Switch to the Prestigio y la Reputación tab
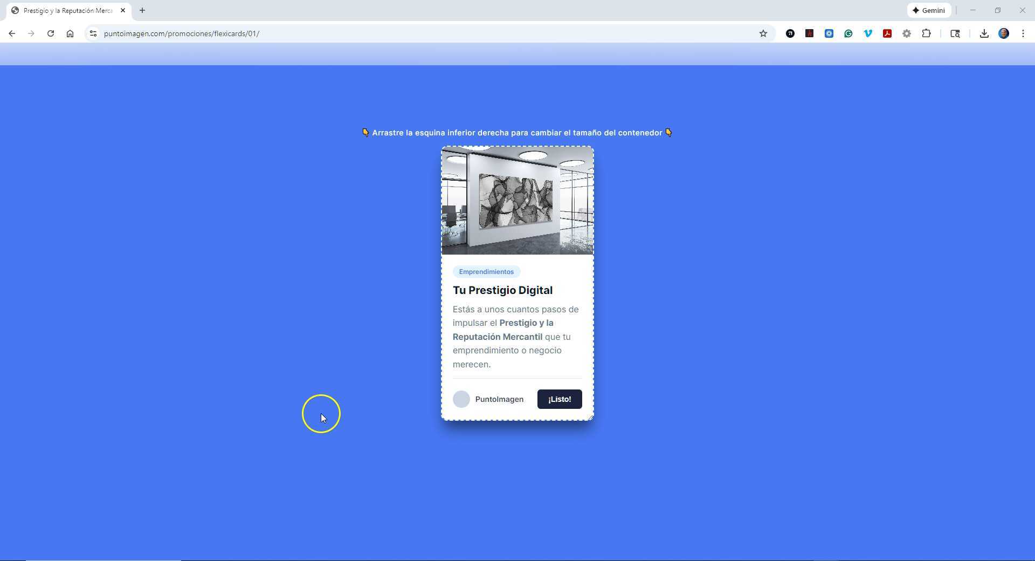The width and height of the screenshot is (1035, 561). pyautogui.click(x=65, y=10)
